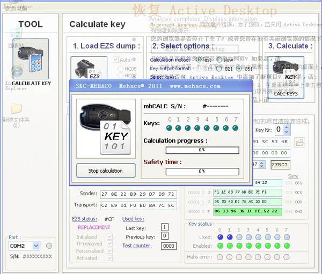Click the Sonder hex input field
This screenshot has height=274, width=322.
point(138,194)
